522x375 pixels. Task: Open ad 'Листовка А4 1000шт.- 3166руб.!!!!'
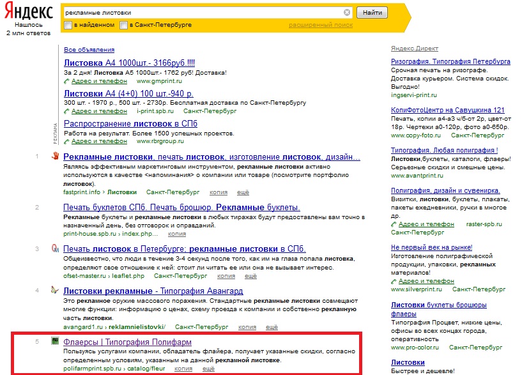click(129, 63)
